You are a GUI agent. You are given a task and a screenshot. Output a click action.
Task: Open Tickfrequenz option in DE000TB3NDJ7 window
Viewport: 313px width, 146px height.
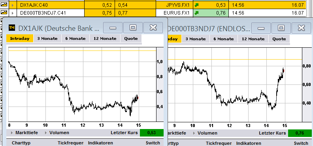219,143
